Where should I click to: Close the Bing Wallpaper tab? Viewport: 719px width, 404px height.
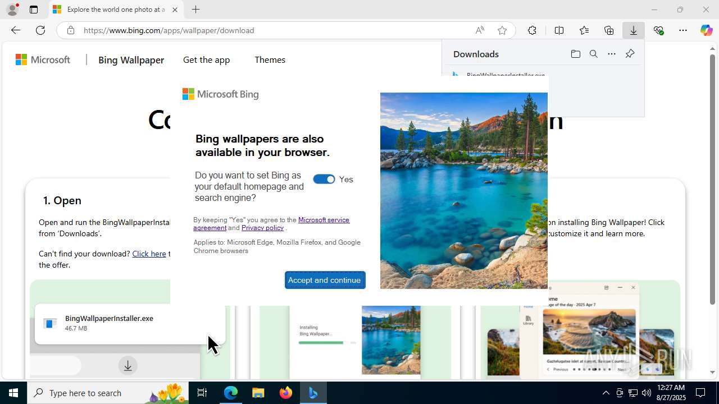click(175, 10)
